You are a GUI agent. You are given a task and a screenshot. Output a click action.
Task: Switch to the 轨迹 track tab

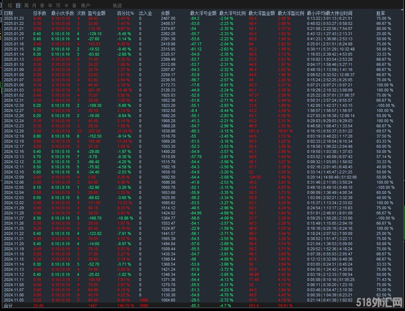click(117, 5)
